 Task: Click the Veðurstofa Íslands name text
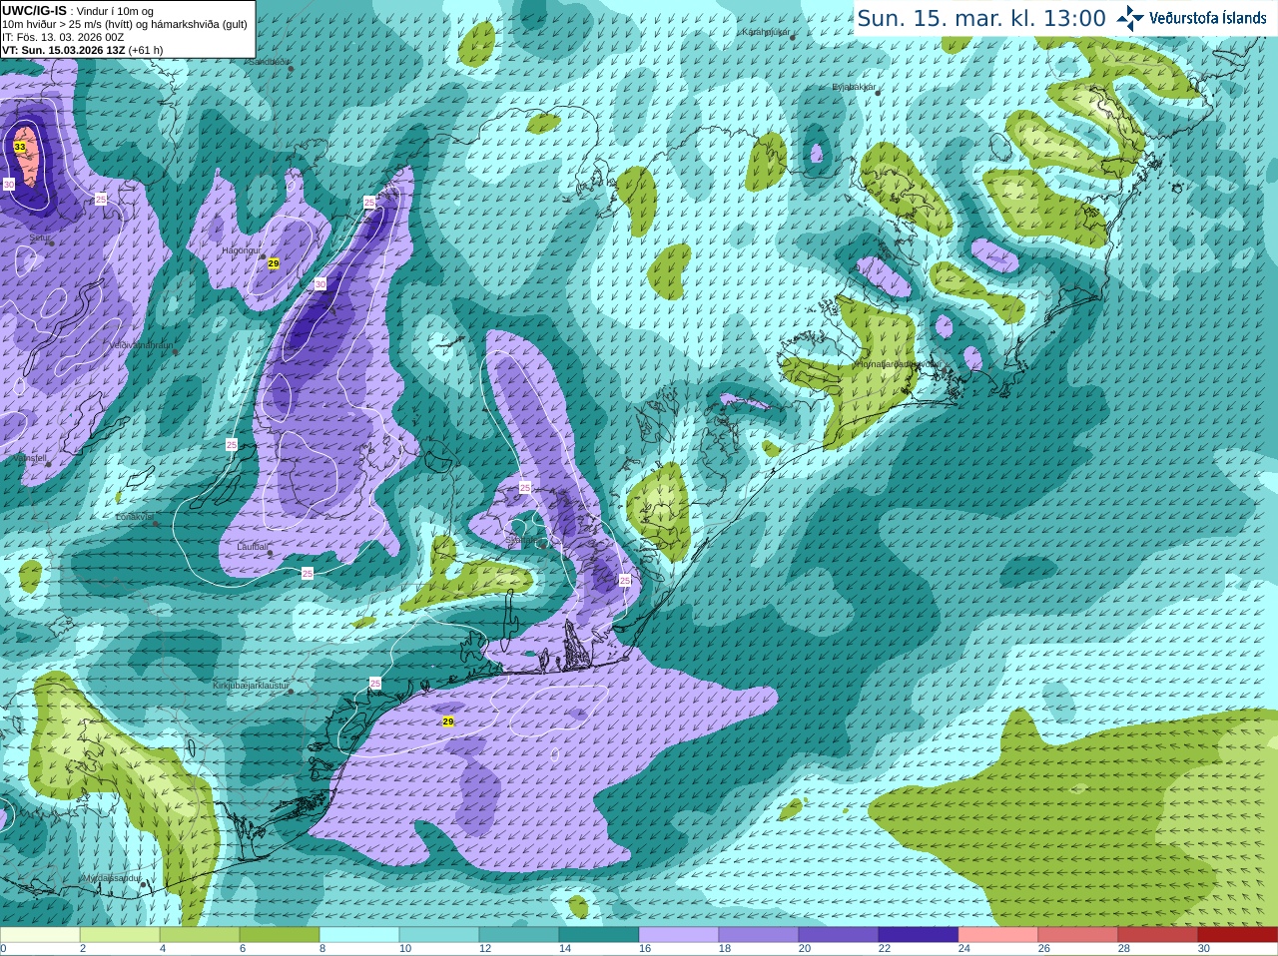pos(1208,18)
